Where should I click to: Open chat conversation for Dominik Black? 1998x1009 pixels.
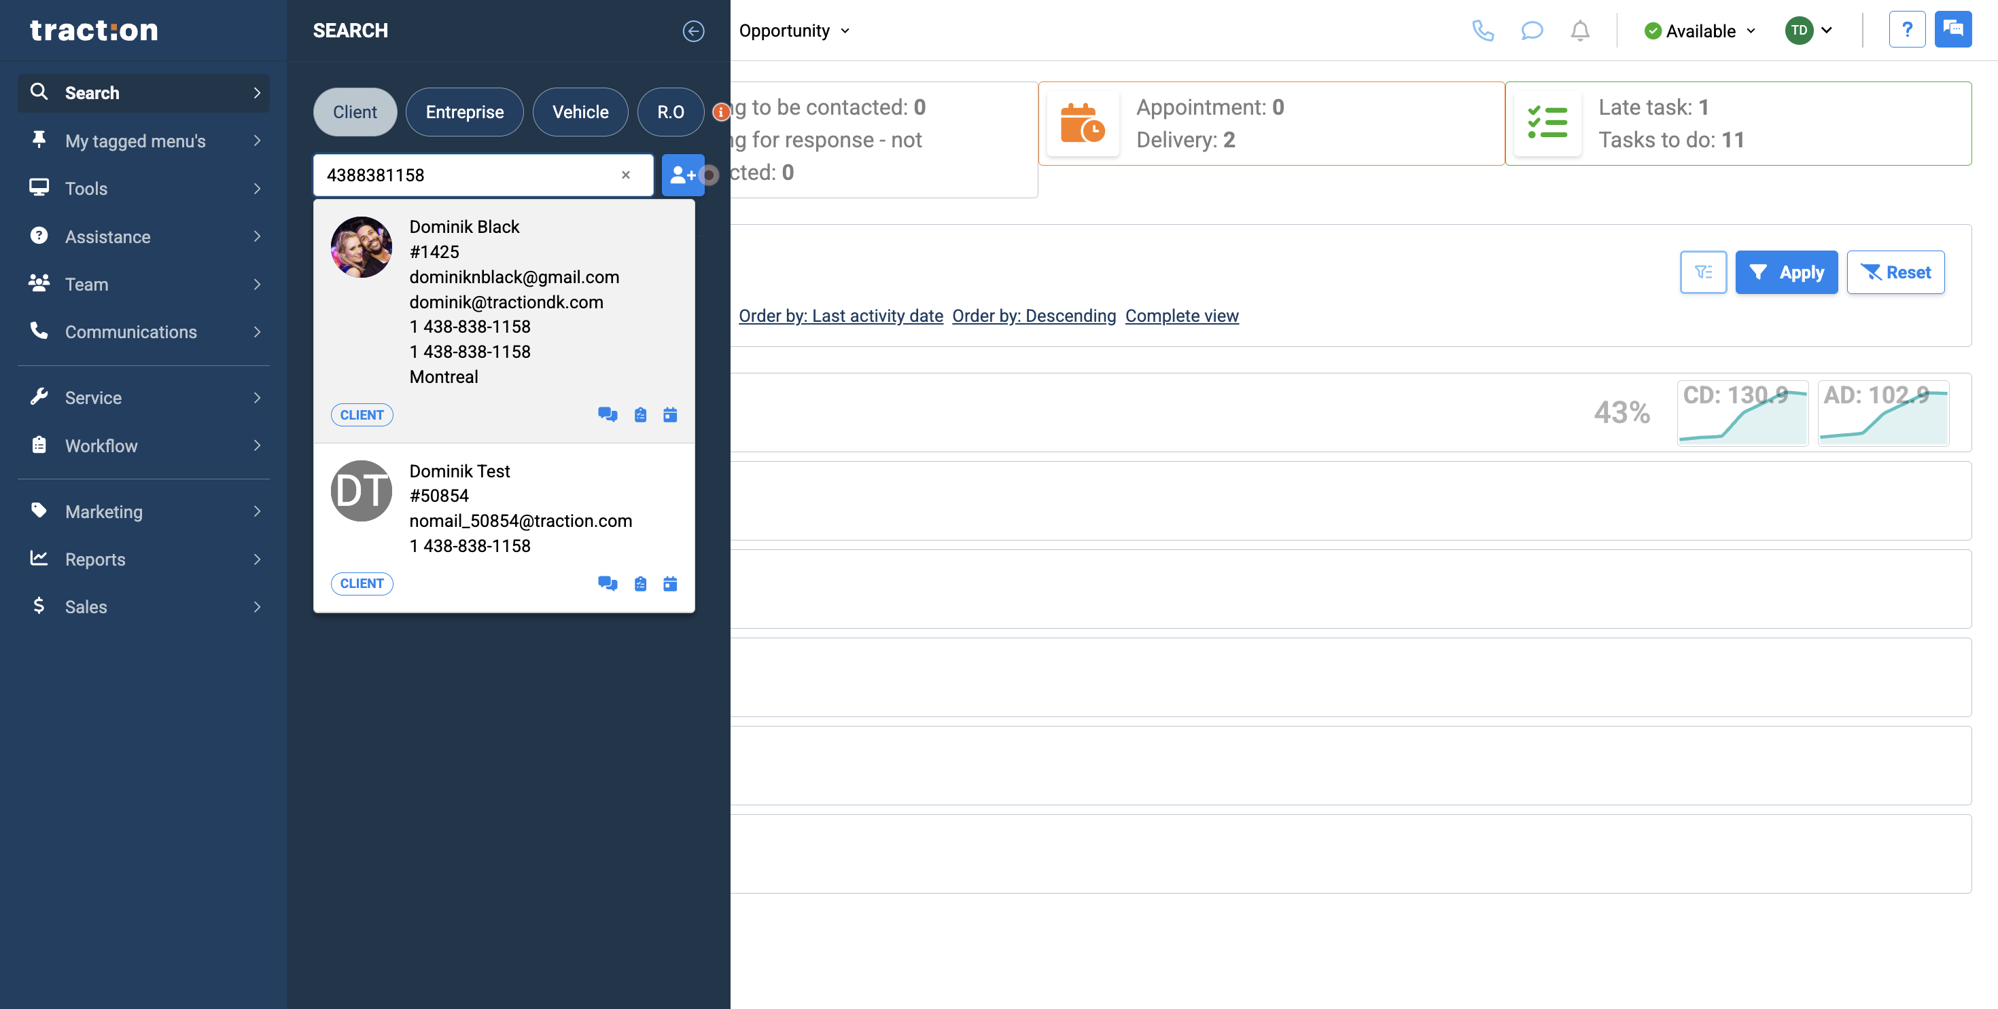pos(608,415)
